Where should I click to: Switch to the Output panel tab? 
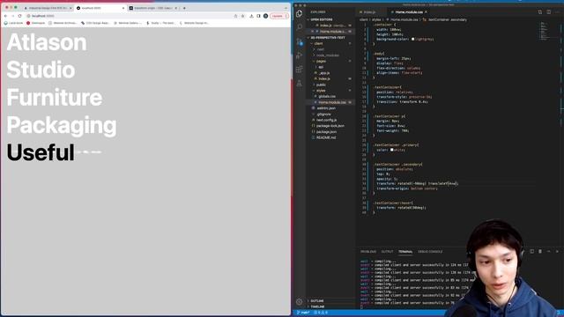[x=387, y=252]
